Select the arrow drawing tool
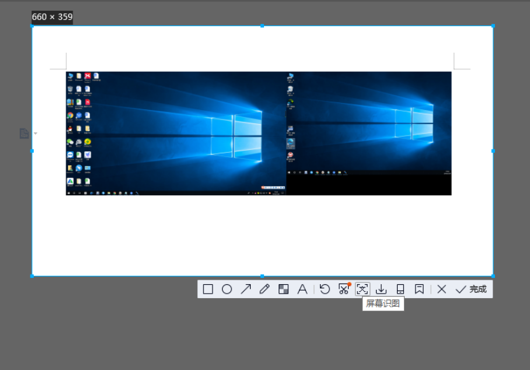Viewport: 530px width, 370px height. (x=246, y=289)
